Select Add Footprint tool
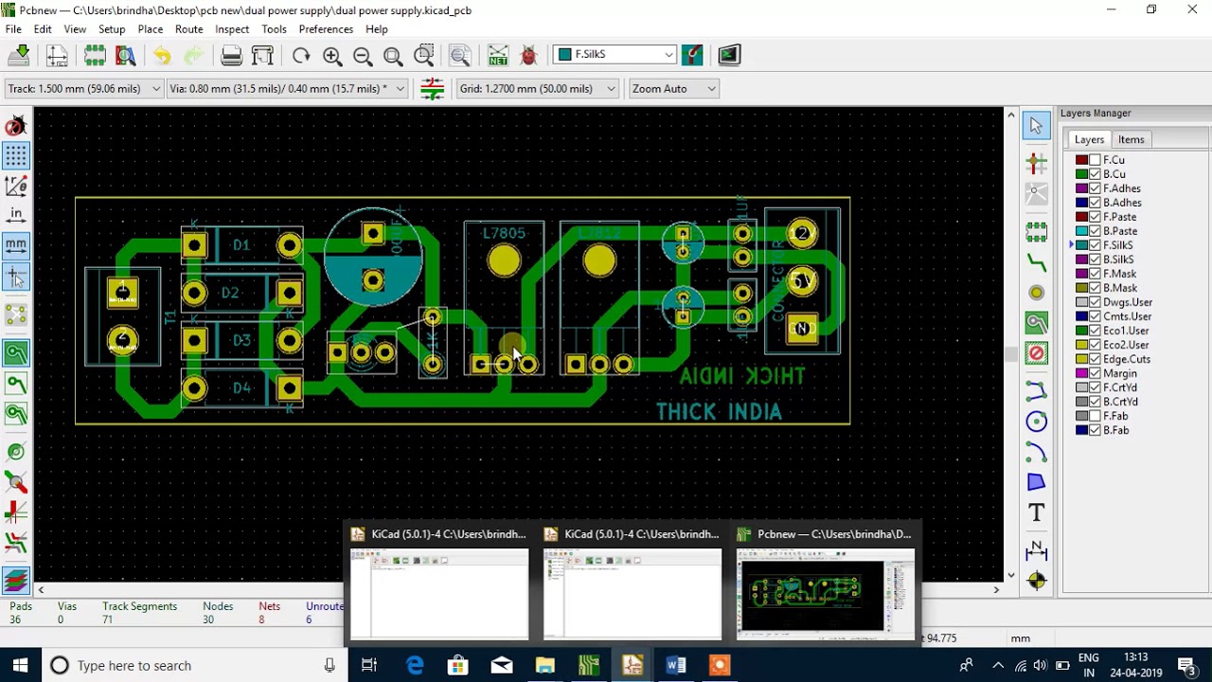Screen dimensions: 1212x682 (x=1037, y=230)
